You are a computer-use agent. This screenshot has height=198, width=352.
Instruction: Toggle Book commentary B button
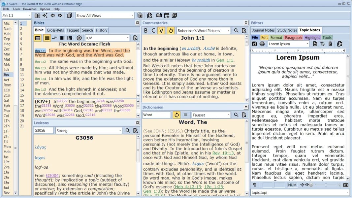(146, 31)
